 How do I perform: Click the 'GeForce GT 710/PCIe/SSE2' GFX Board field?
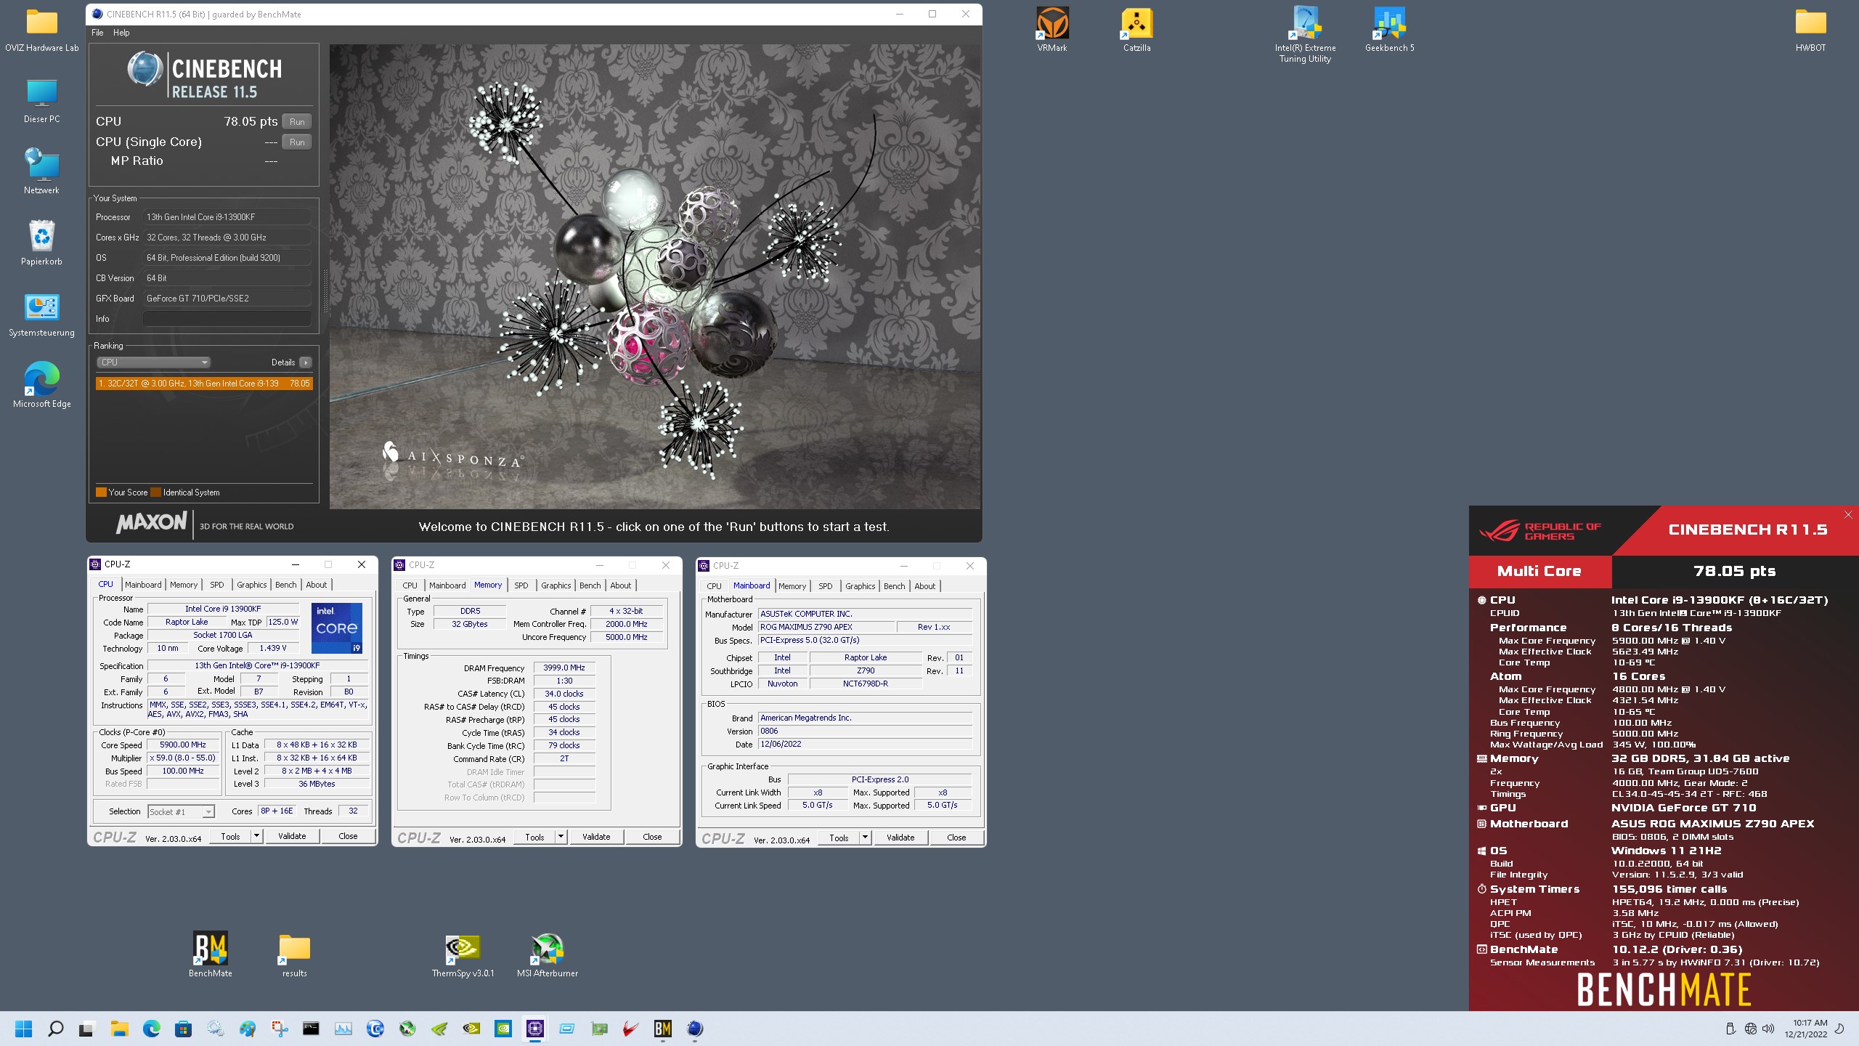tap(227, 299)
